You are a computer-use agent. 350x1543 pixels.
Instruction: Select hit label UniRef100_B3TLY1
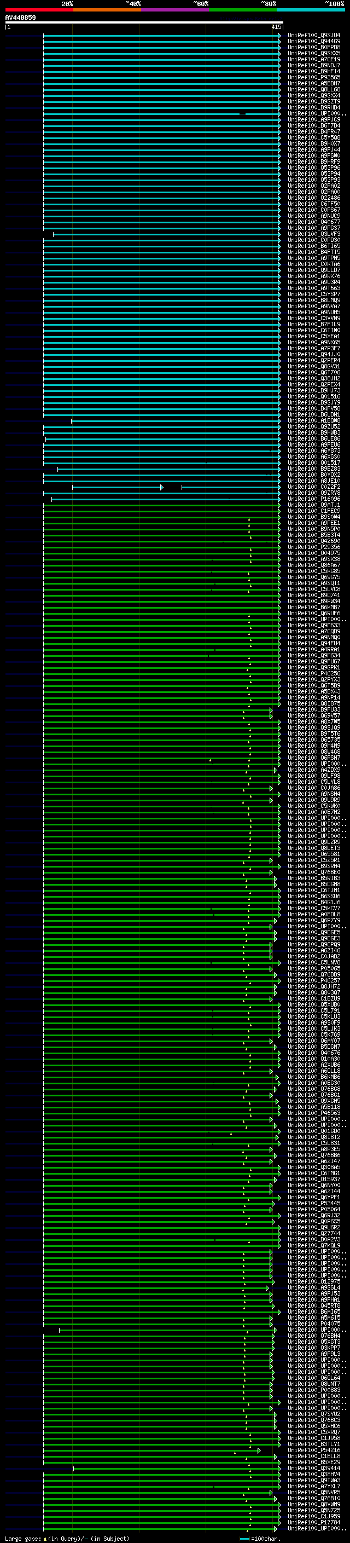pyautogui.click(x=314, y=1444)
